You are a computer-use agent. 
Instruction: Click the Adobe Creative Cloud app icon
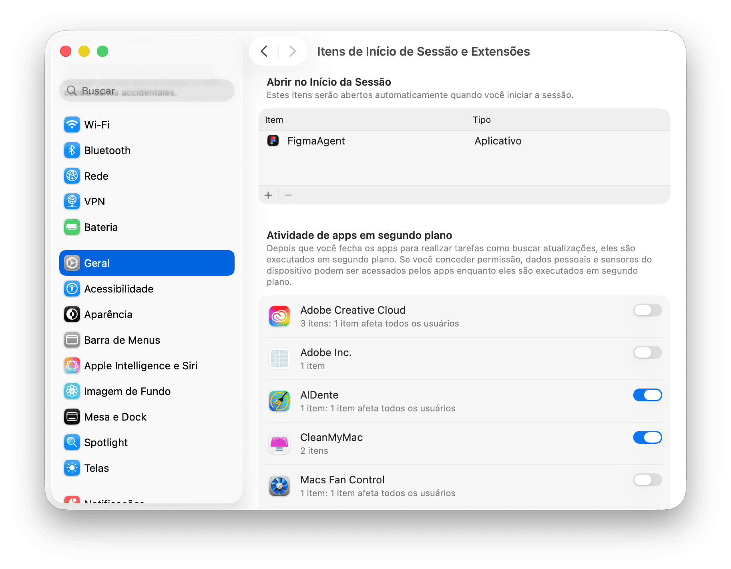tap(279, 316)
